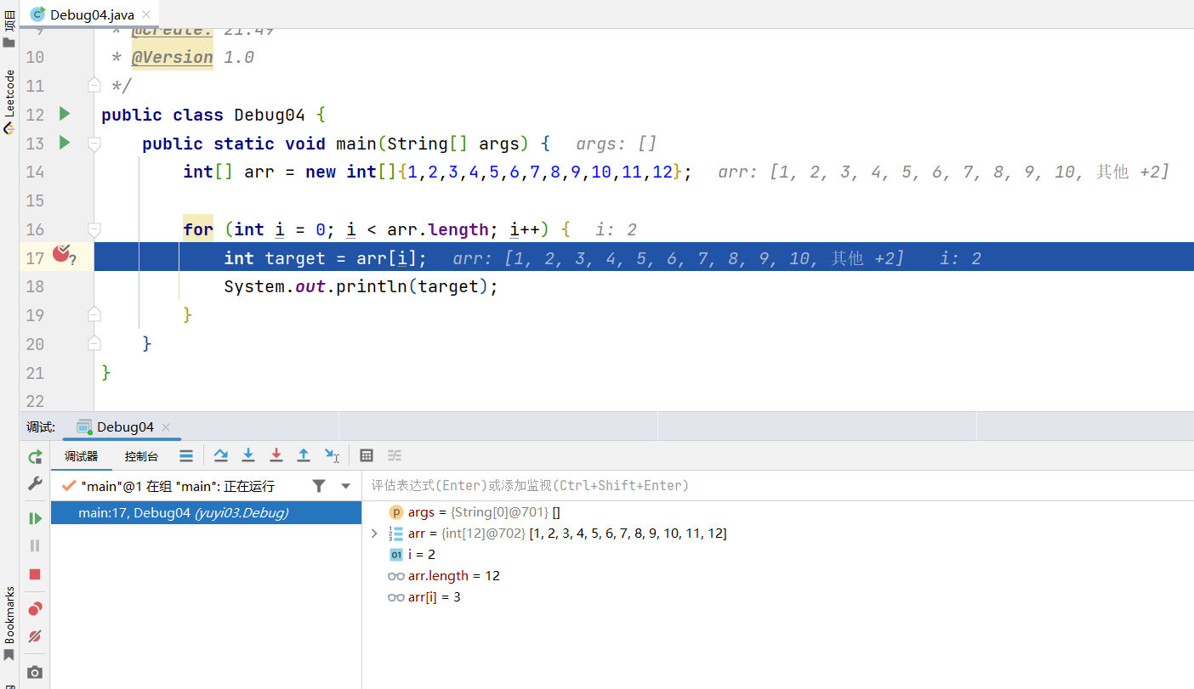Switch to 控制台 console tab

141,456
